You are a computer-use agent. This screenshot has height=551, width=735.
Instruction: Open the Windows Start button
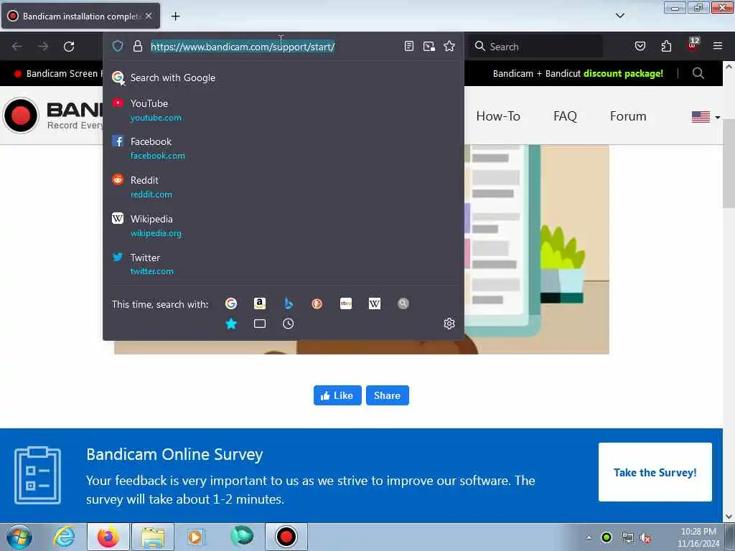19,537
